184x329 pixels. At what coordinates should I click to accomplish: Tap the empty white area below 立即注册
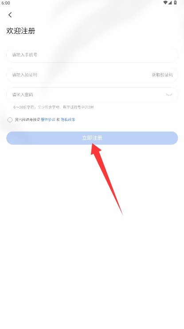pos(92,262)
